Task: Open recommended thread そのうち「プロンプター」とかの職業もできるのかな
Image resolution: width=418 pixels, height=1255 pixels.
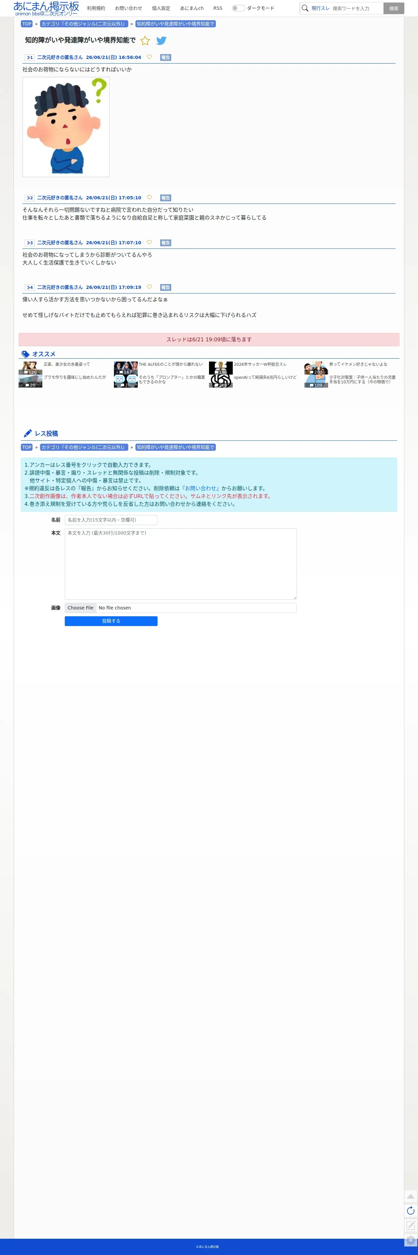Action: click(x=172, y=379)
